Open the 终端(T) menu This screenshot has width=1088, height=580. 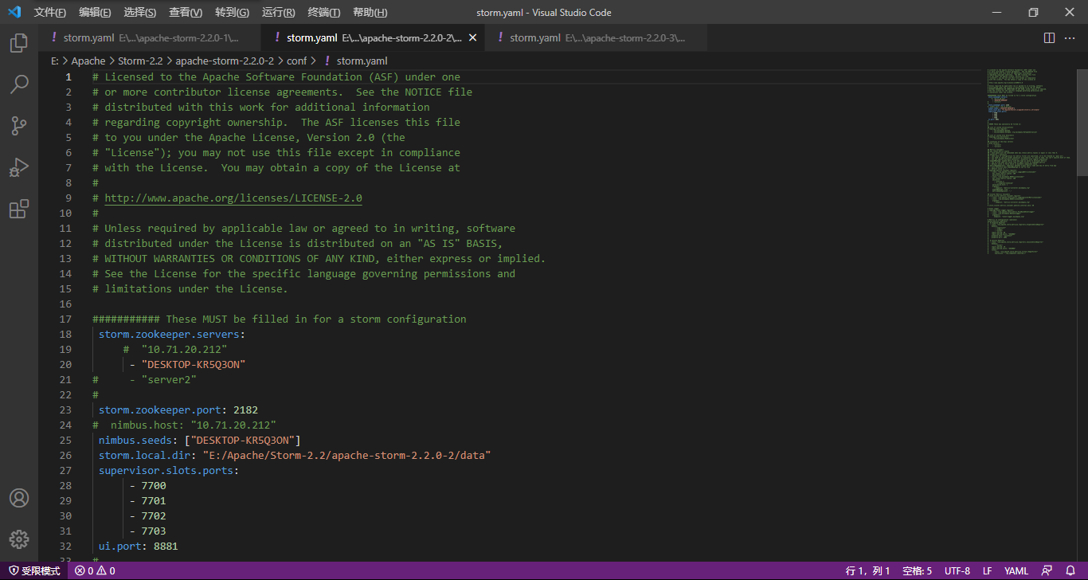coord(323,13)
